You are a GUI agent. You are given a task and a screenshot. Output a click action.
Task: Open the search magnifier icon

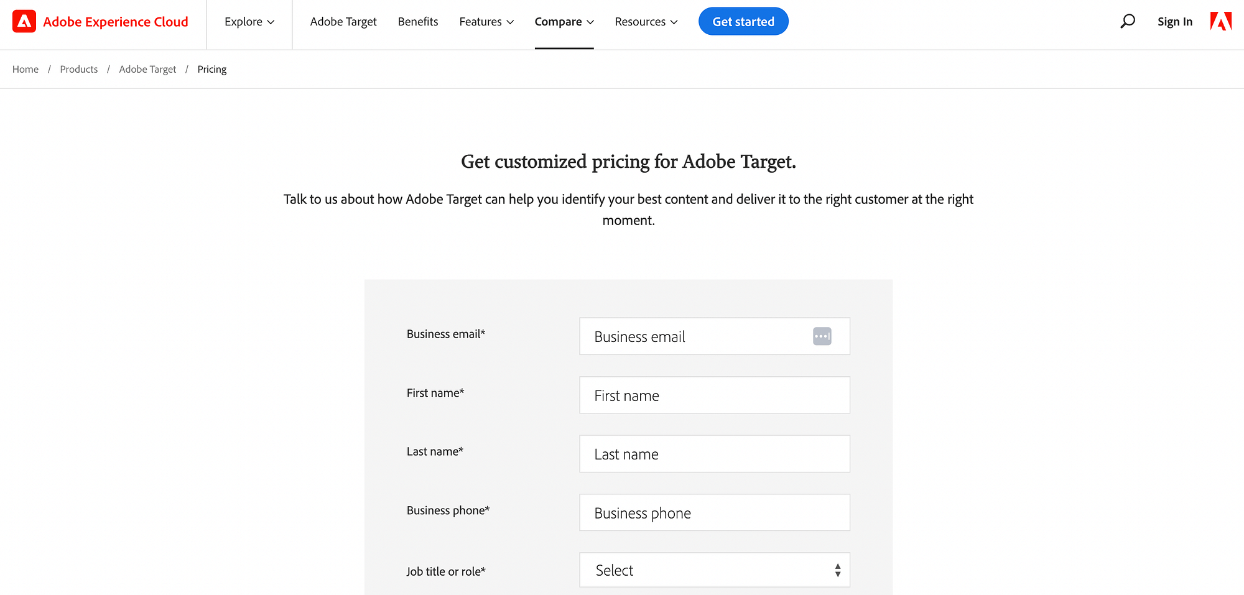click(1127, 22)
